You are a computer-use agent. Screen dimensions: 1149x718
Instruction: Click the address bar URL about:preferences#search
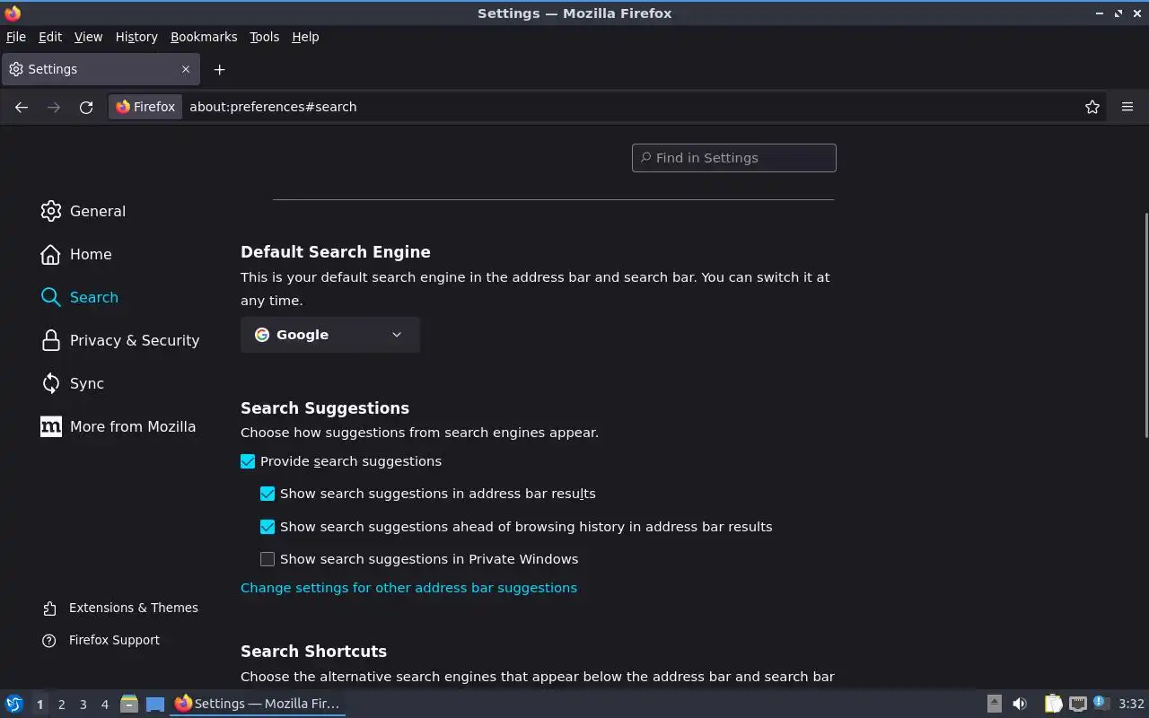click(273, 107)
